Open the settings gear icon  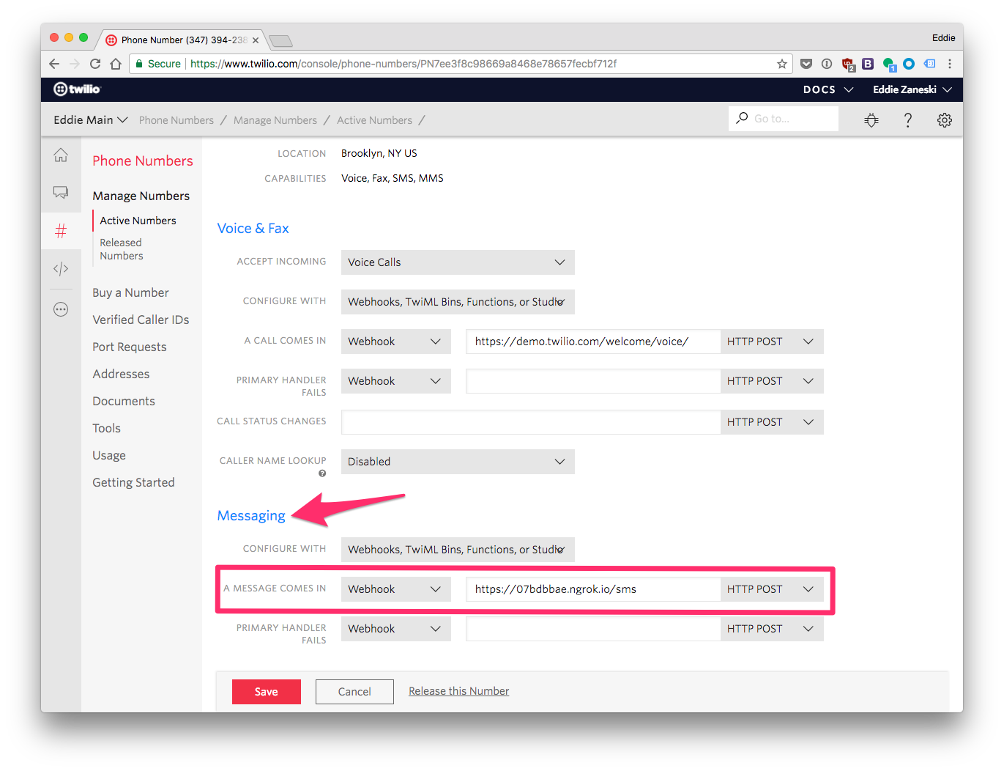click(945, 119)
